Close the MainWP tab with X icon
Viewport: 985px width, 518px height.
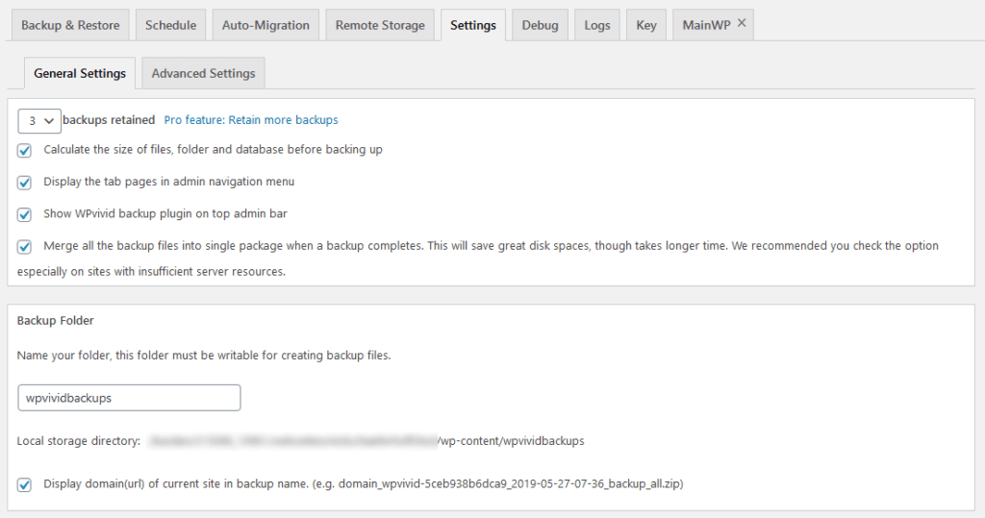click(x=742, y=23)
